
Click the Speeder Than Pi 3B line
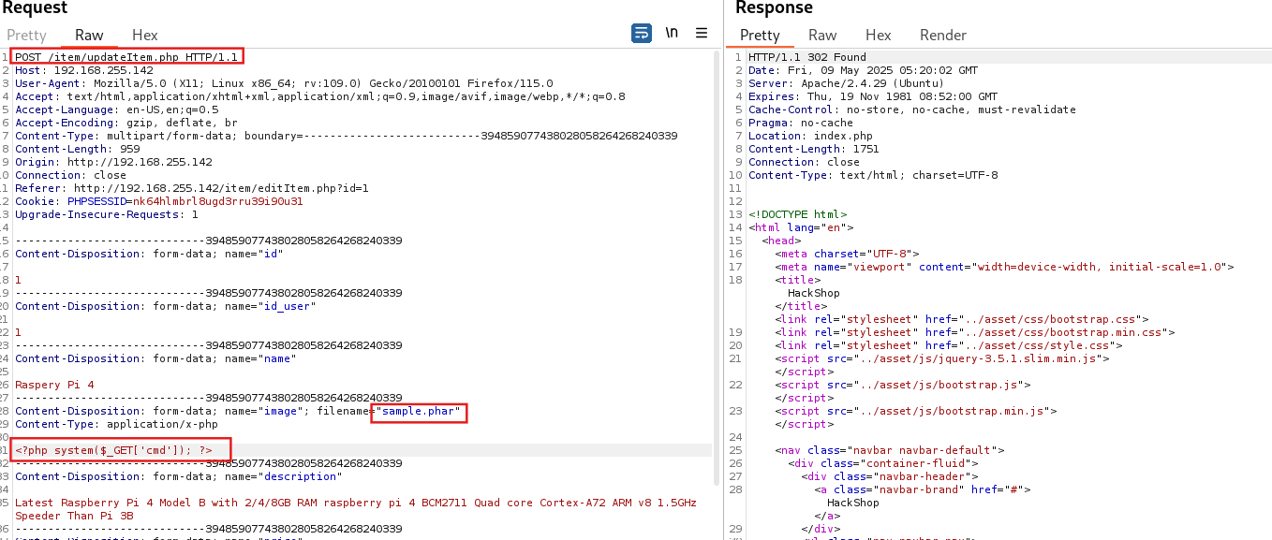coord(74,516)
